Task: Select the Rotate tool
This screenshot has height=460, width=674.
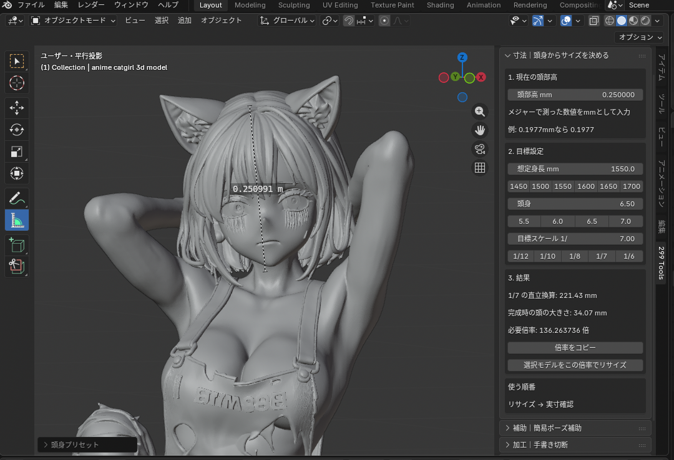Action: (17, 130)
